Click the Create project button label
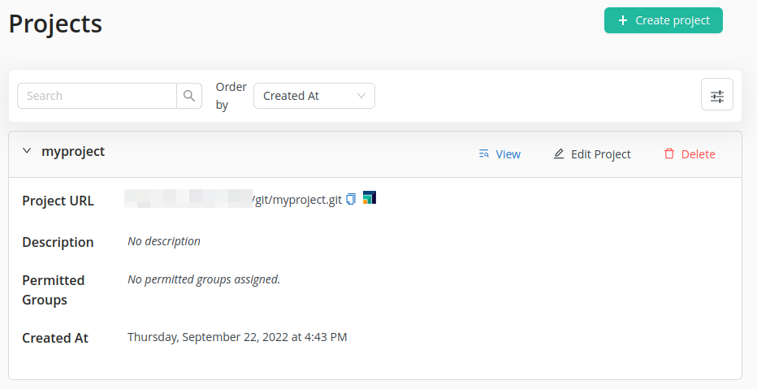The height and width of the screenshot is (389, 757). tap(673, 20)
